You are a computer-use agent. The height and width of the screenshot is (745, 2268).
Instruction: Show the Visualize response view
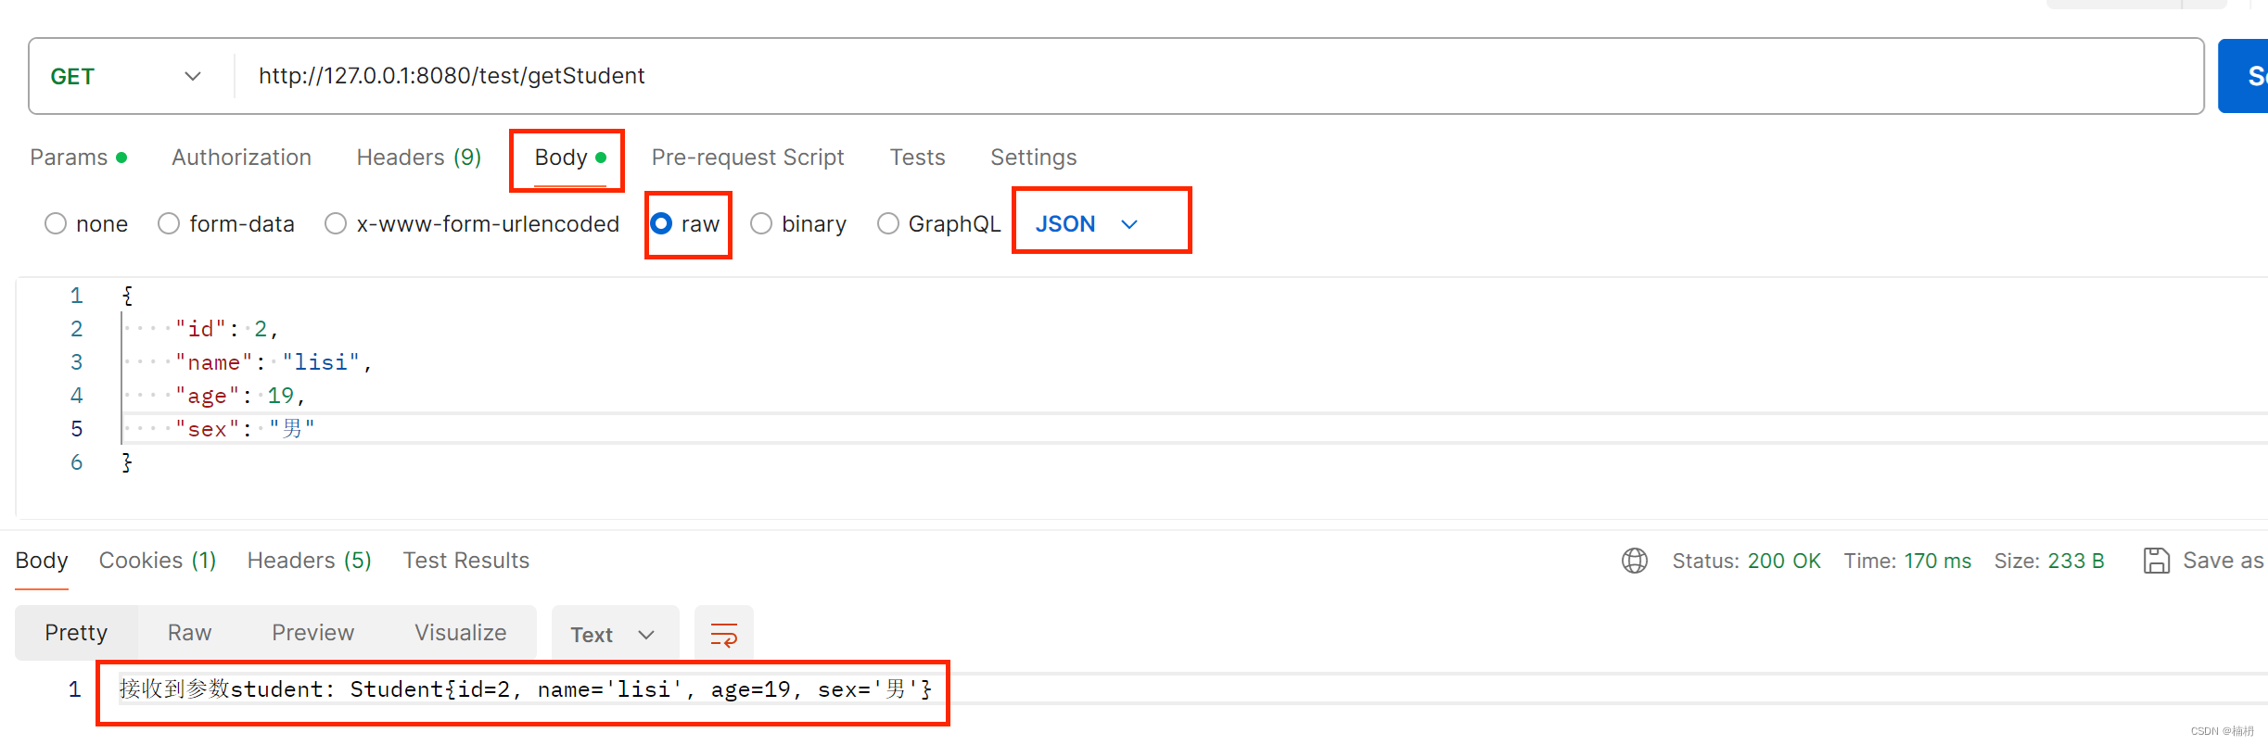[460, 633]
